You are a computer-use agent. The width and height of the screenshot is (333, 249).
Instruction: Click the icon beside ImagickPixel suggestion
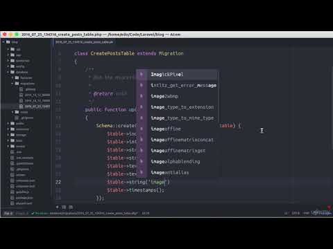tap(142, 74)
